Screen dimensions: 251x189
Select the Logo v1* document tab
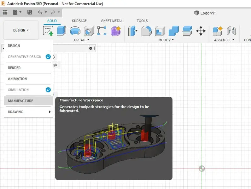pos(205,13)
